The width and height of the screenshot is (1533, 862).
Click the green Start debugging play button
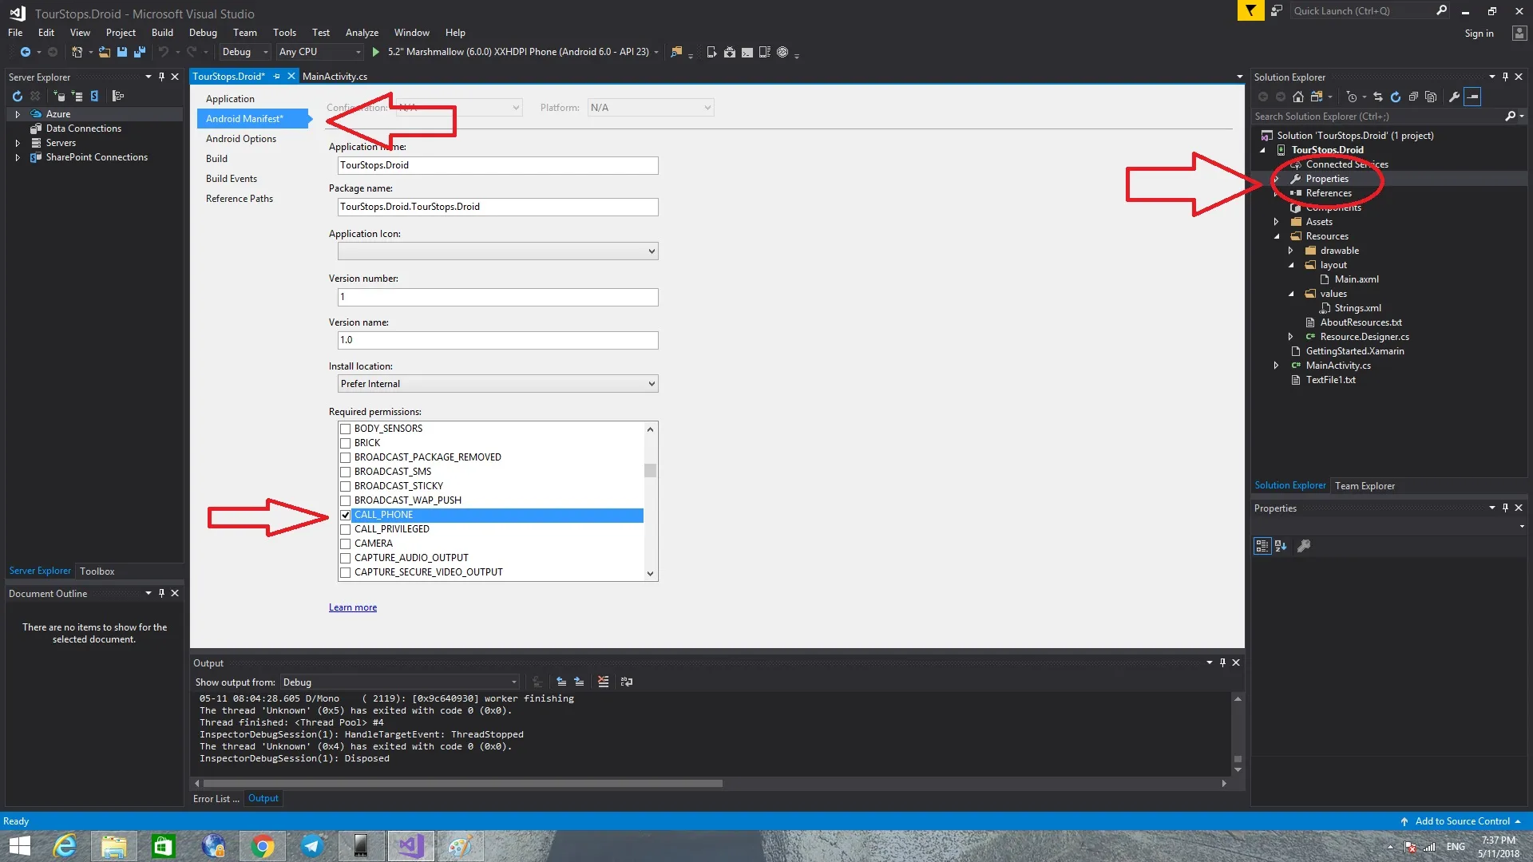(x=375, y=52)
